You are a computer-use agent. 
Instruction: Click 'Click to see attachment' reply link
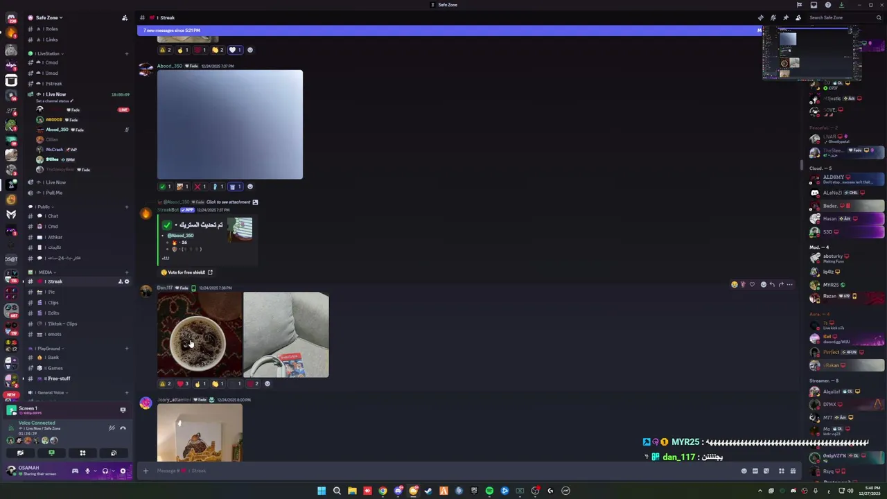click(228, 202)
